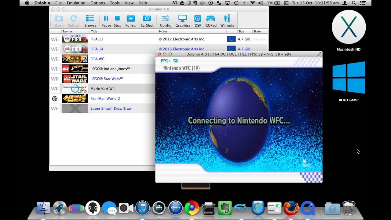Open the Browse toolbar icon
This screenshot has height=220, width=391.
tap(90, 21)
